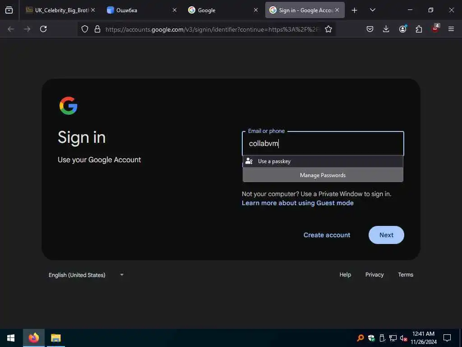Close the Ошибка tab
The image size is (462, 347).
(x=175, y=10)
